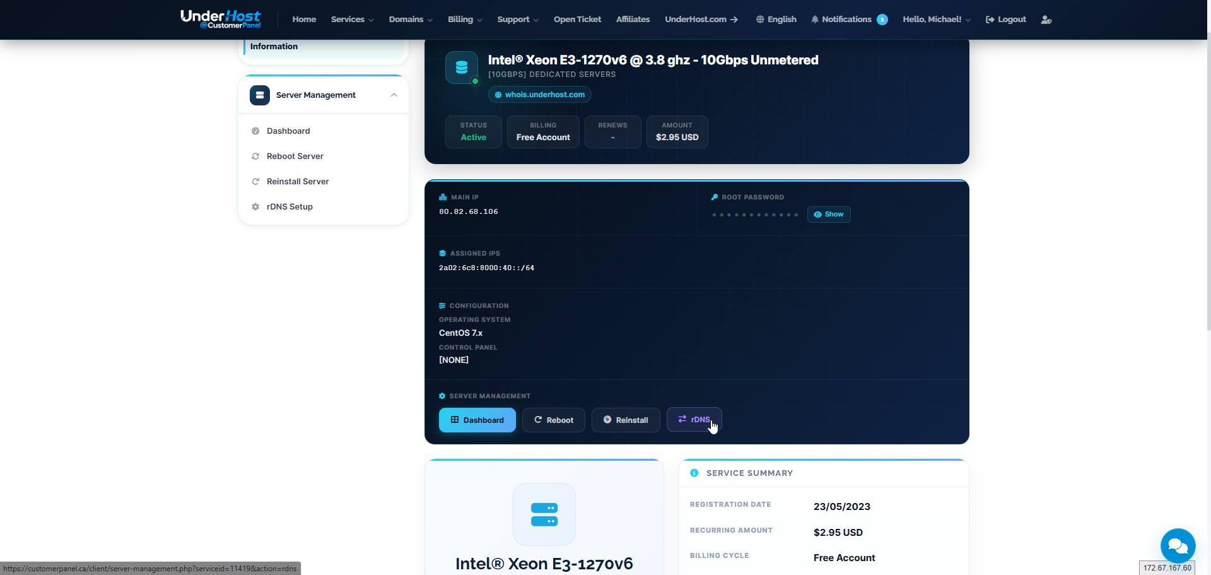Visit UnderHost.com from the navbar
1211x575 pixels.
[x=701, y=20]
